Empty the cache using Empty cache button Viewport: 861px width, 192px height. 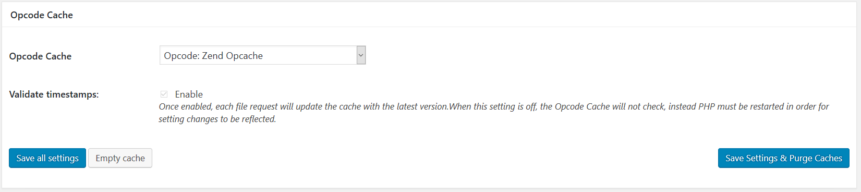120,158
